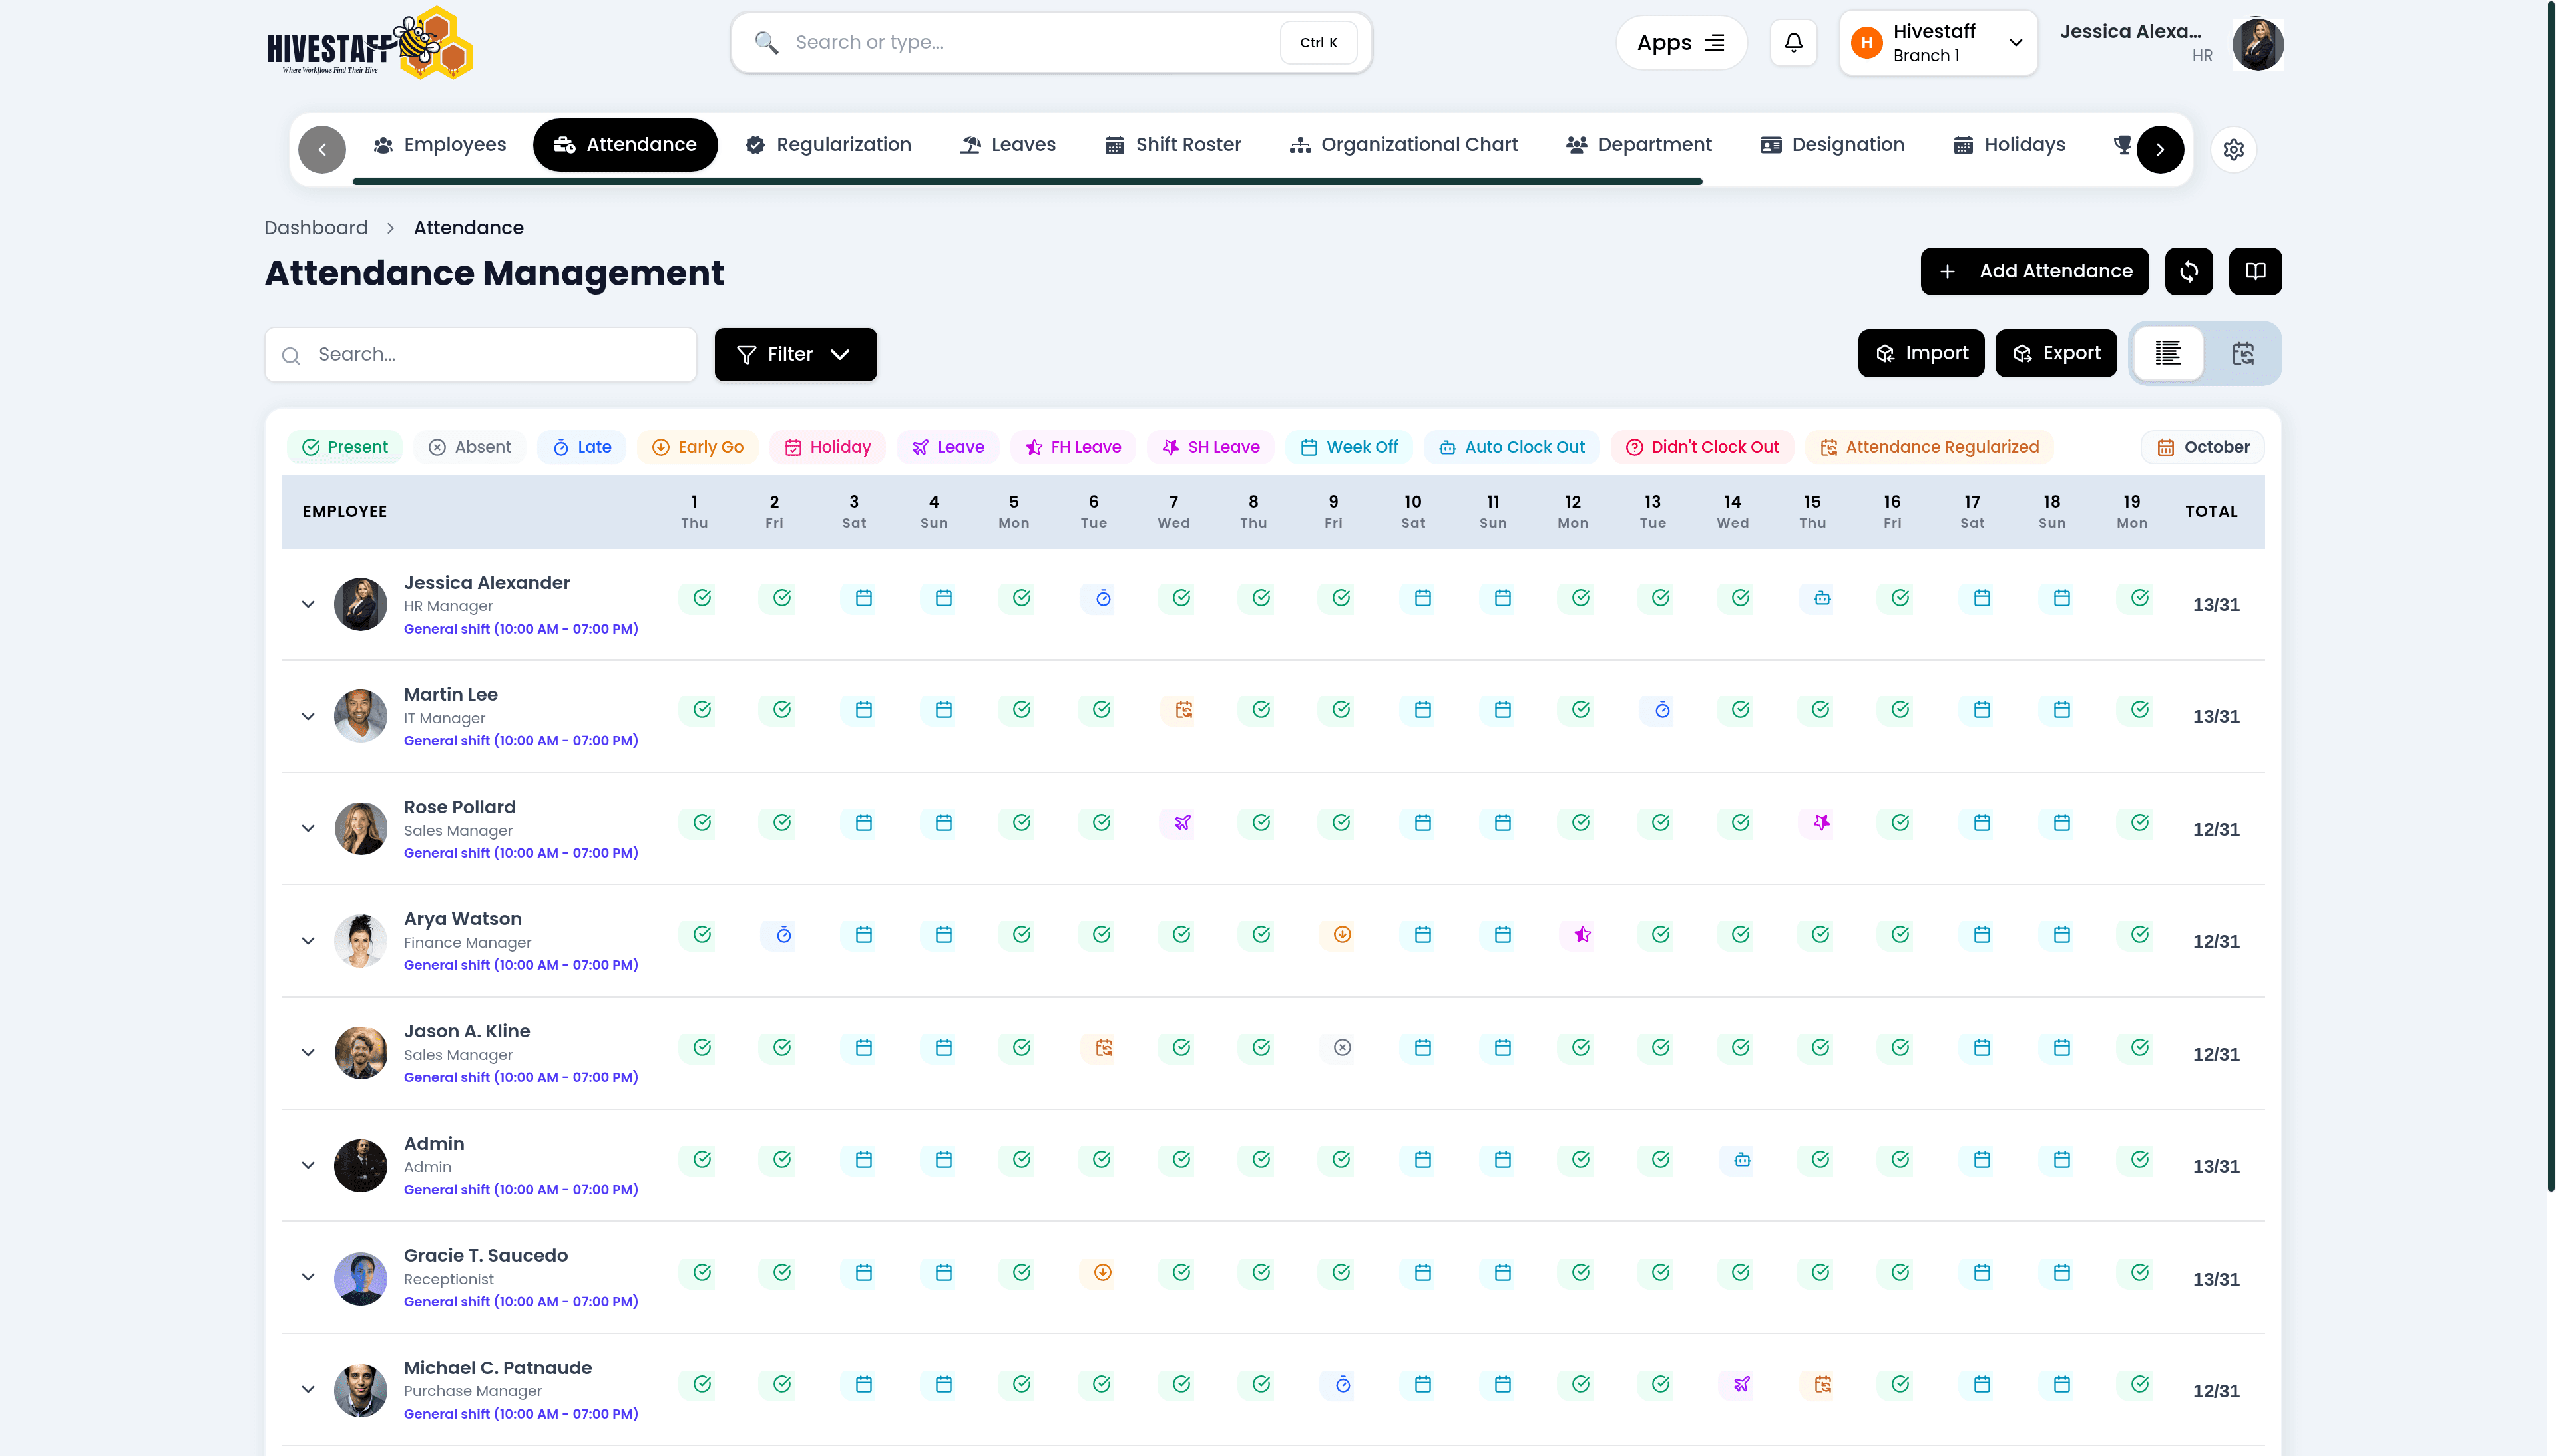
Task: Open the Shift Roster tab
Action: [x=1172, y=145]
